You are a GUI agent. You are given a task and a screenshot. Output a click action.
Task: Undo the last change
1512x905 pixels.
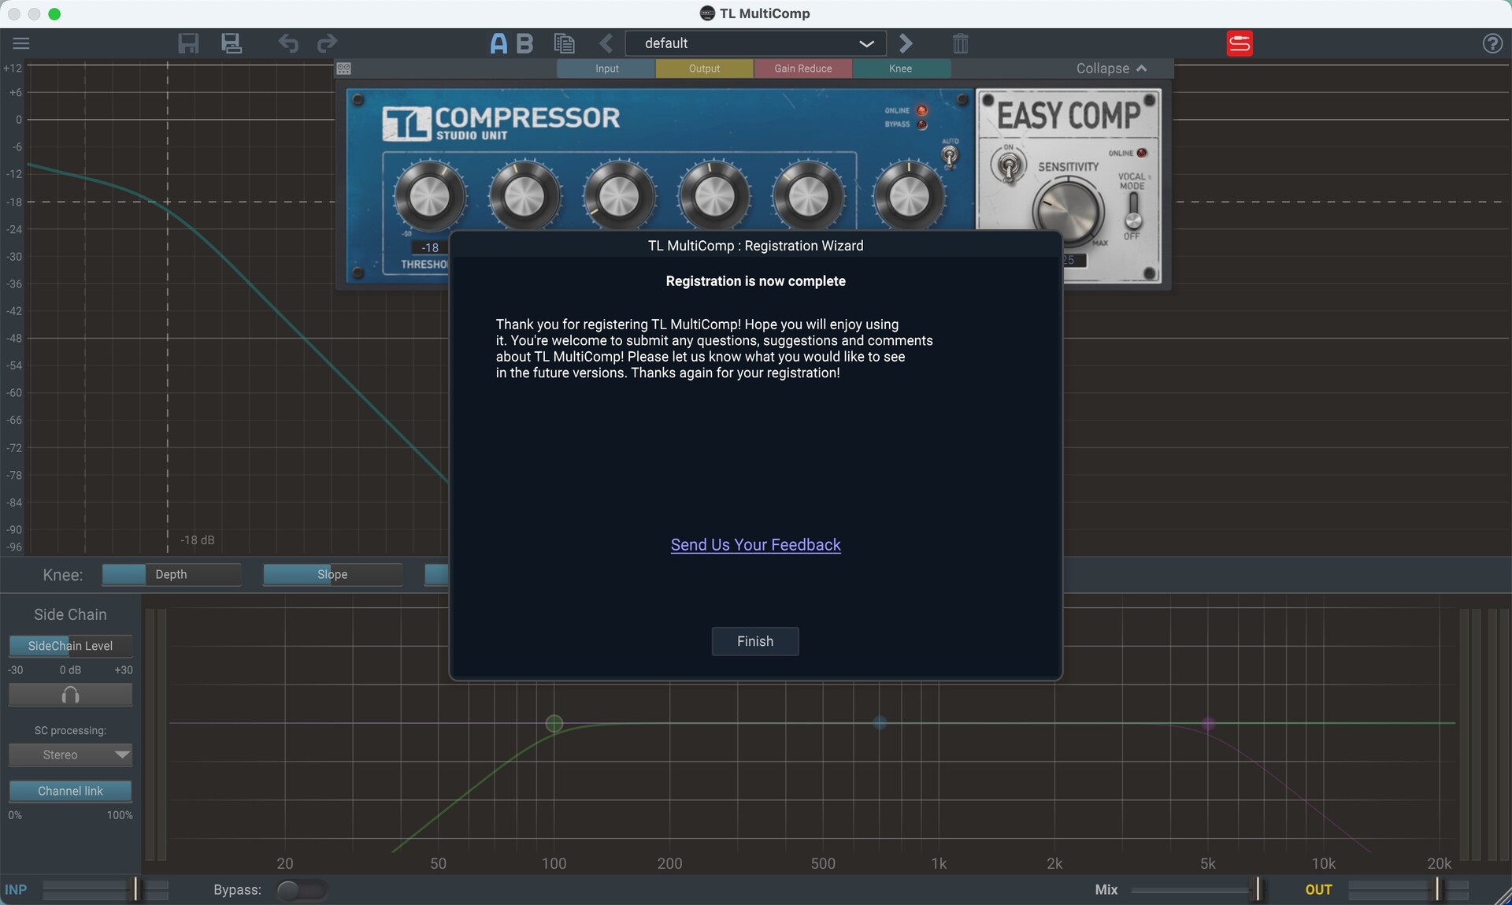[x=288, y=43]
